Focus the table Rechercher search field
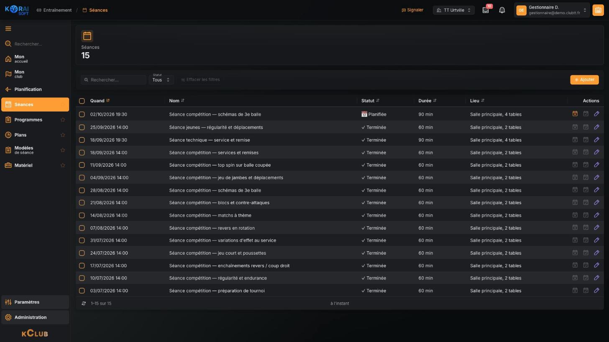This screenshot has height=342, width=609. [x=113, y=80]
